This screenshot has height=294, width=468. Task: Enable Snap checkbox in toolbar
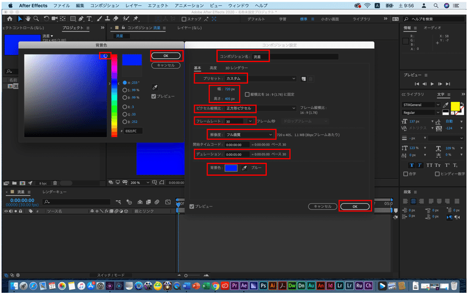[184, 19]
